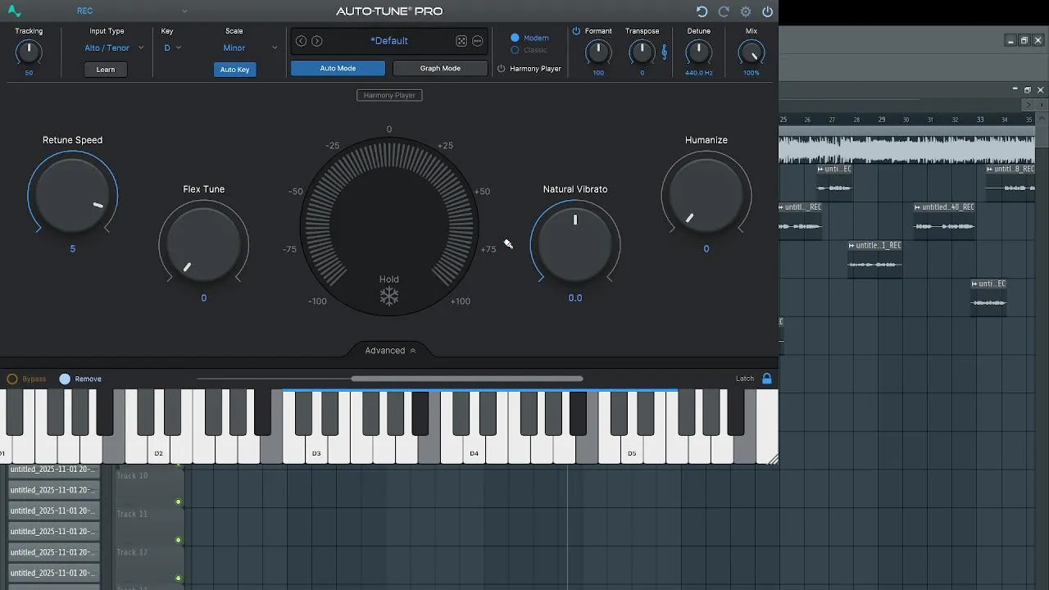Switch to Auto Mode
Image resolution: width=1049 pixels, height=590 pixels.
click(338, 69)
